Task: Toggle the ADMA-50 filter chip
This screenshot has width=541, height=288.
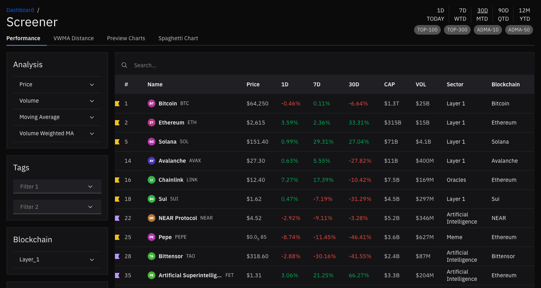Action: point(519,30)
